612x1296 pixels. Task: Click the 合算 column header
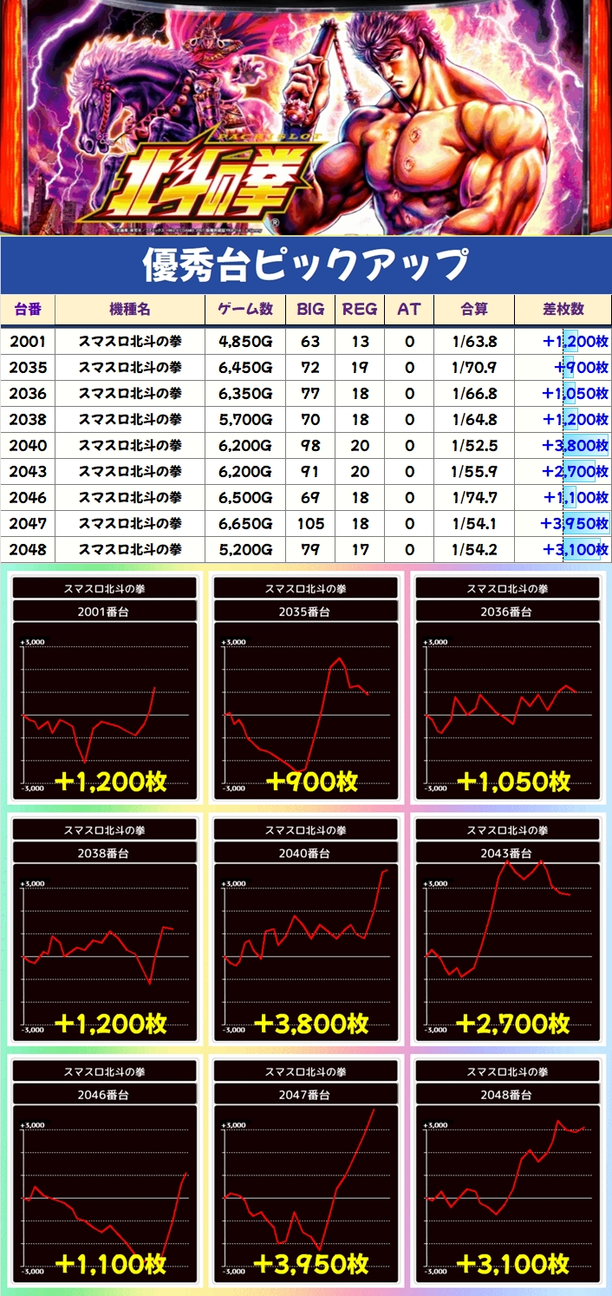point(474,310)
